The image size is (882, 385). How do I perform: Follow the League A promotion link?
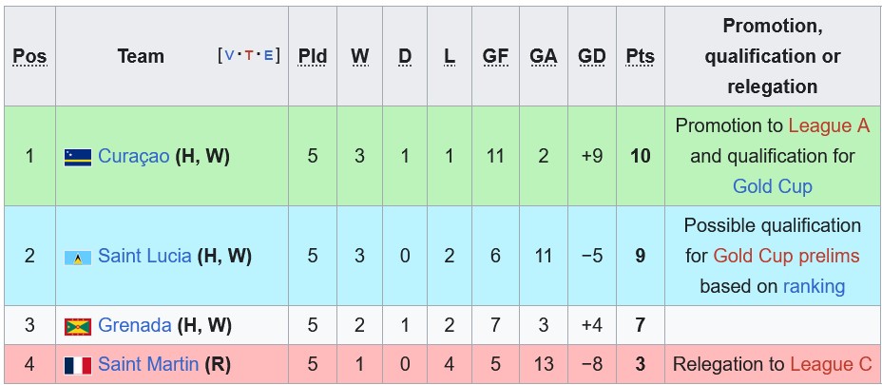tap(829, 125)
